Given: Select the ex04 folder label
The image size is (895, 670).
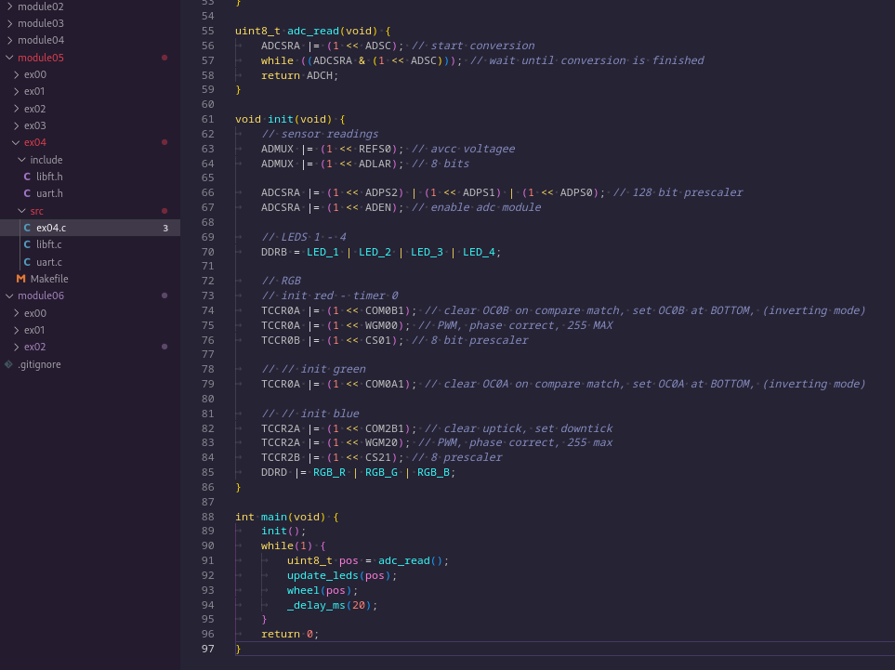Looking at the screenshot, I should click(34, 142).
